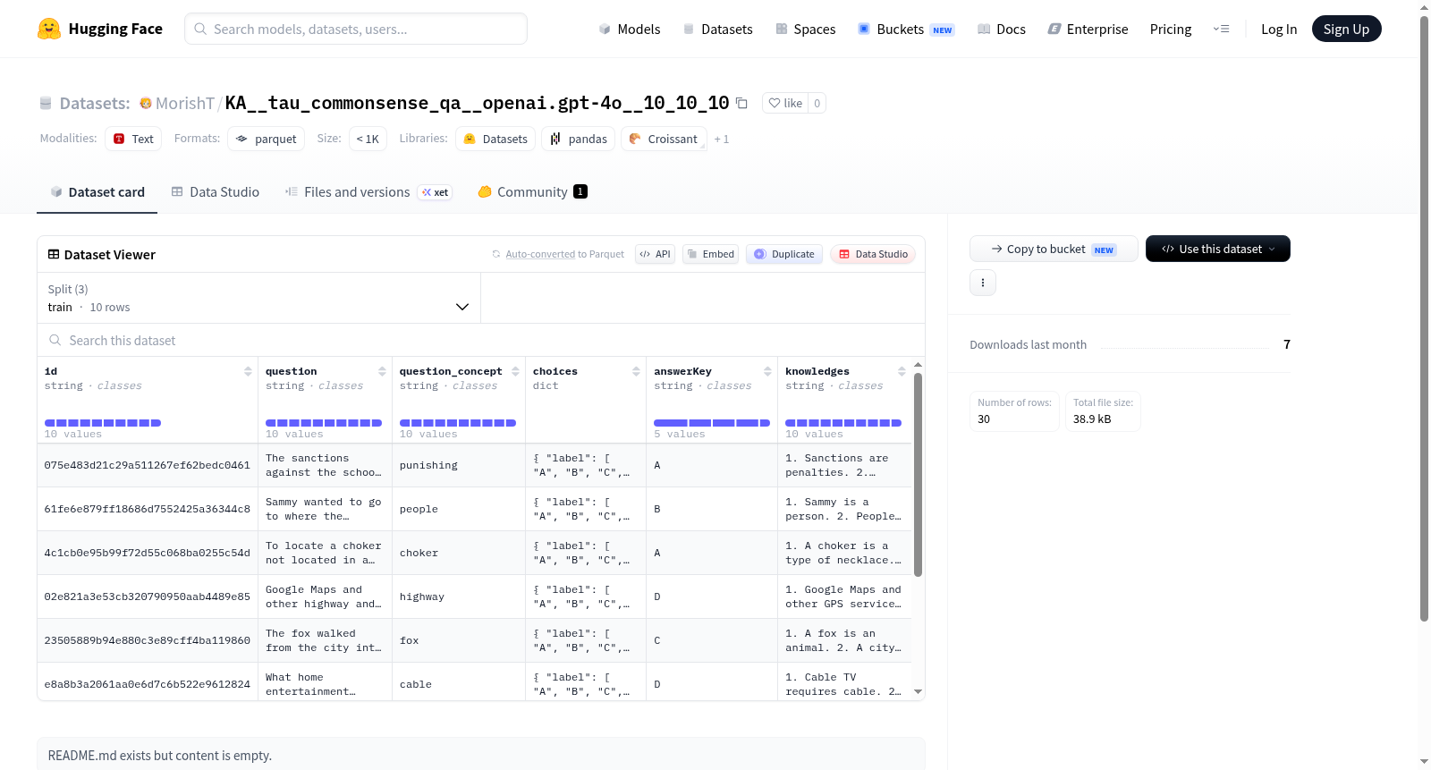Focus the Search this dataset field

pyautogui.click(x=481, y=340)
